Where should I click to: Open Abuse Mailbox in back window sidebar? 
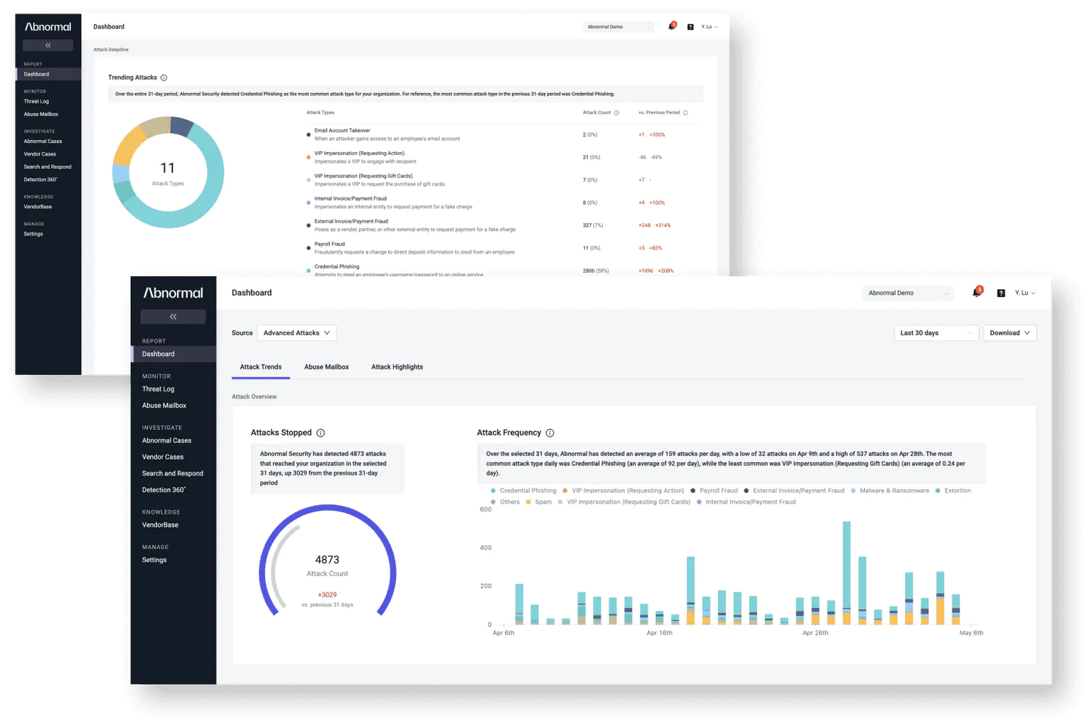click(41, 114)
